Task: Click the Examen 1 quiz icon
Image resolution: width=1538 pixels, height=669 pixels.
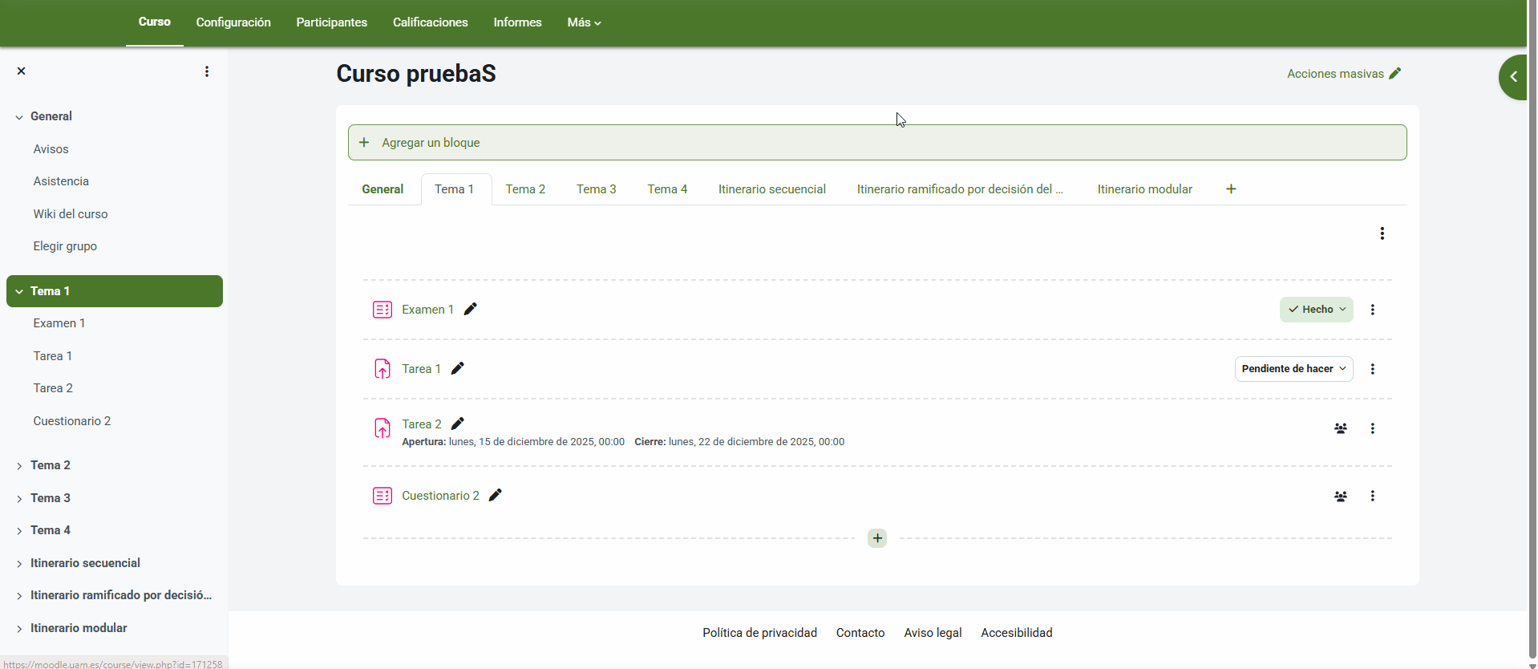Action: tap(382, 310)
